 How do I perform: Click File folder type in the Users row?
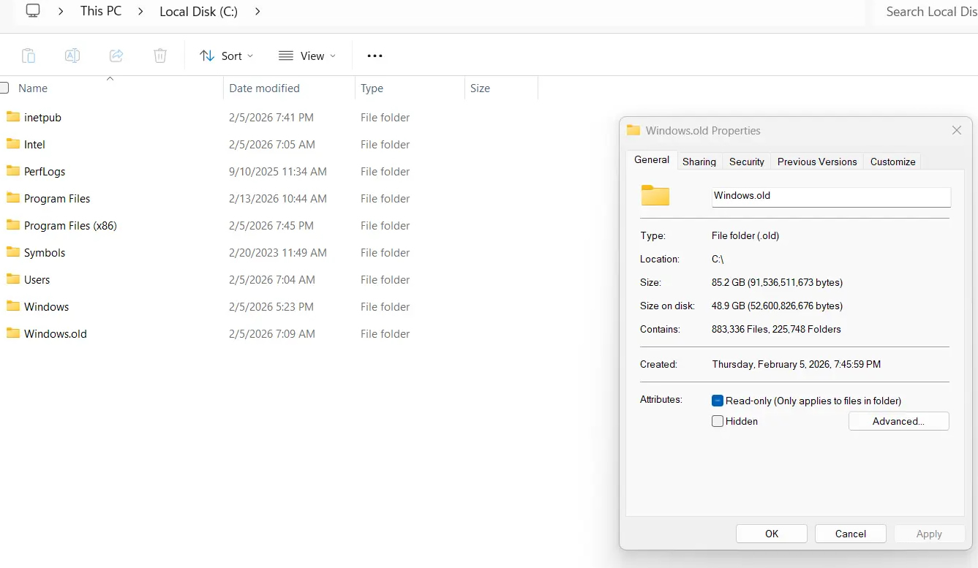tap(385, 279)
